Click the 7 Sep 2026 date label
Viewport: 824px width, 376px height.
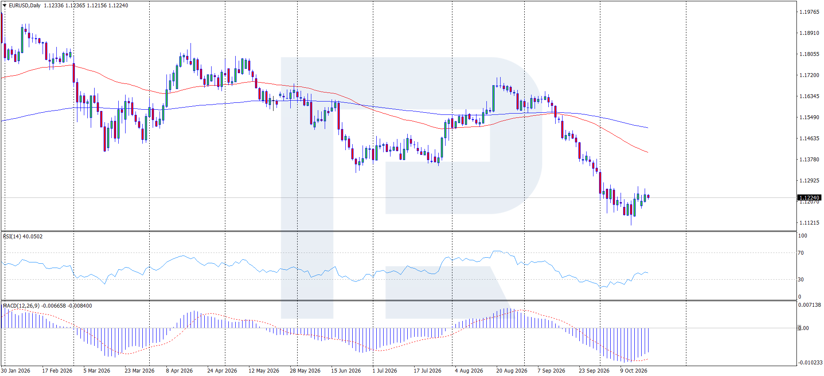coord(551,371)
